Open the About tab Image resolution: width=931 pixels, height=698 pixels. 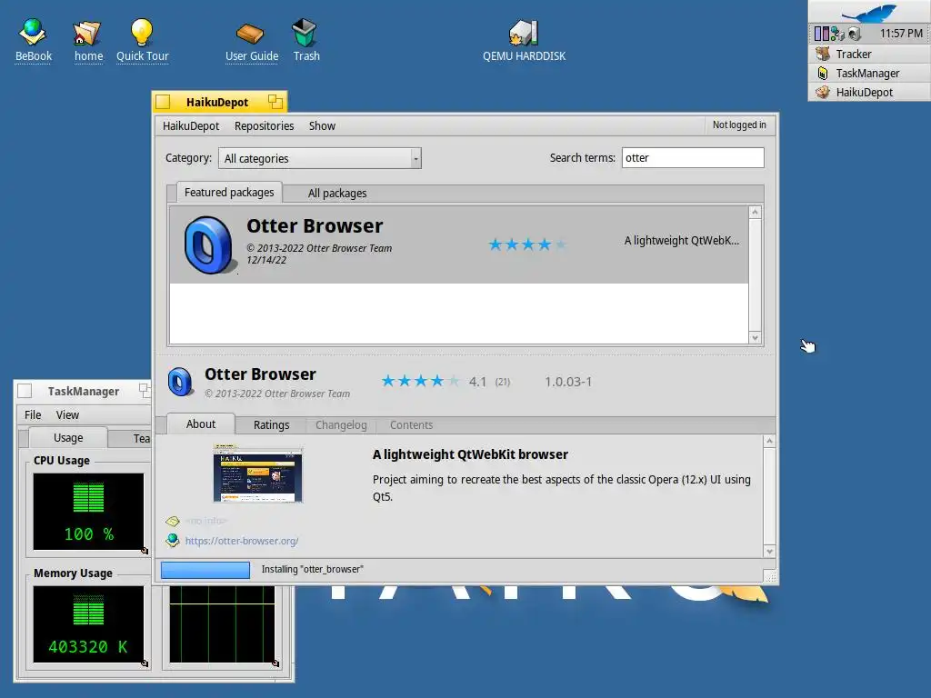201,424
